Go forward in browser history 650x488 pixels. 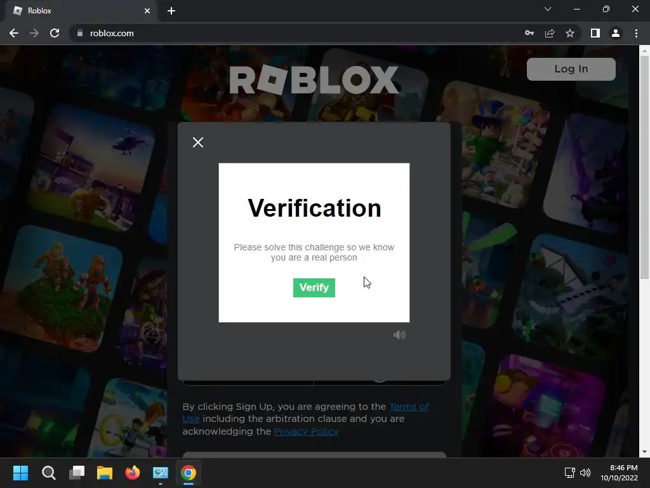click(34, 33)
